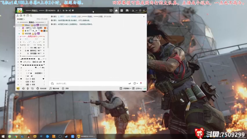This screenshot has height=139, width=247.
Task: Select the first user row with crown badge
Action: point(32,25)
